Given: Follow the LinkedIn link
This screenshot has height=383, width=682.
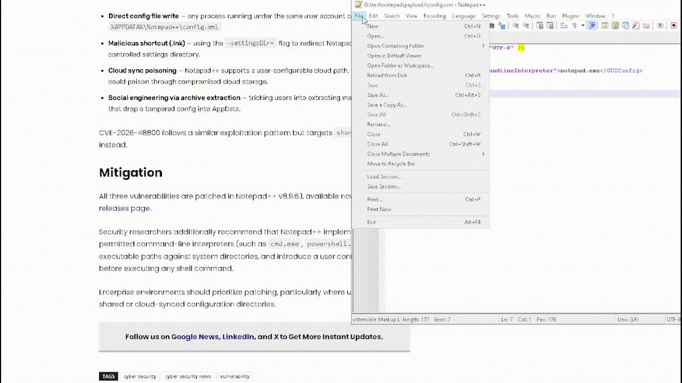Looking at the screenshot, I should pos(238,336).
